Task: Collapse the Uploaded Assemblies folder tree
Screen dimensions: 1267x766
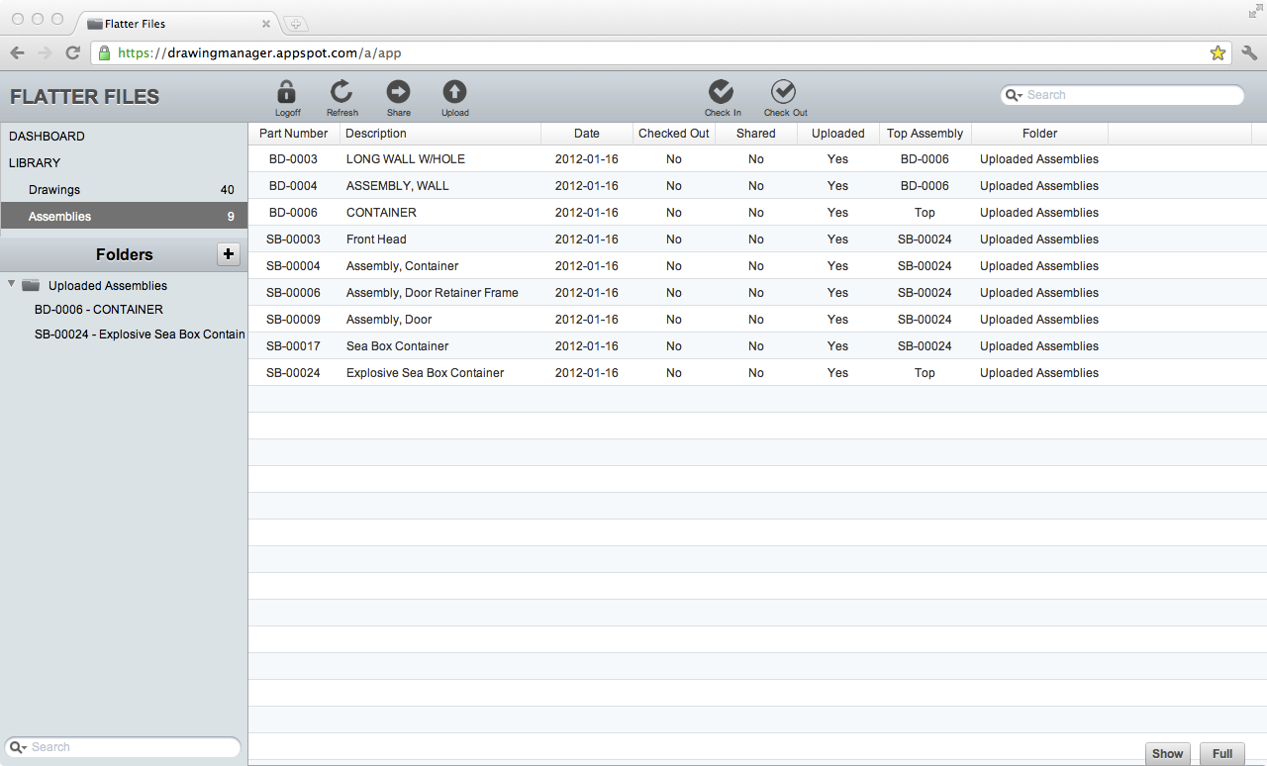Action: pyautogui.click(x=12, y=285)
